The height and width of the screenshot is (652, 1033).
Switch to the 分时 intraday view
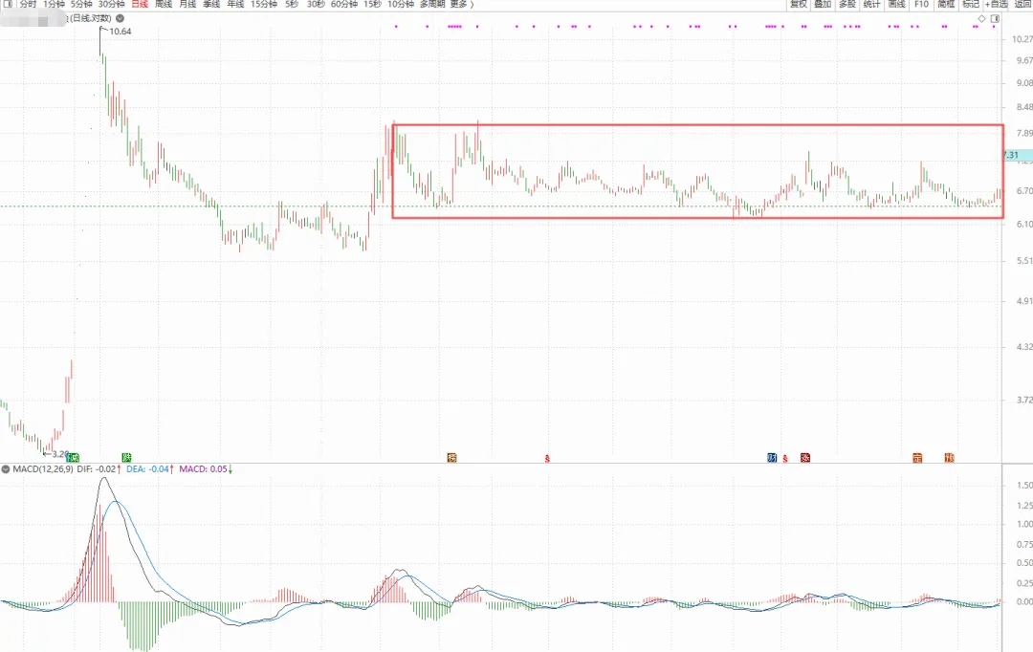tap(28, 4)
